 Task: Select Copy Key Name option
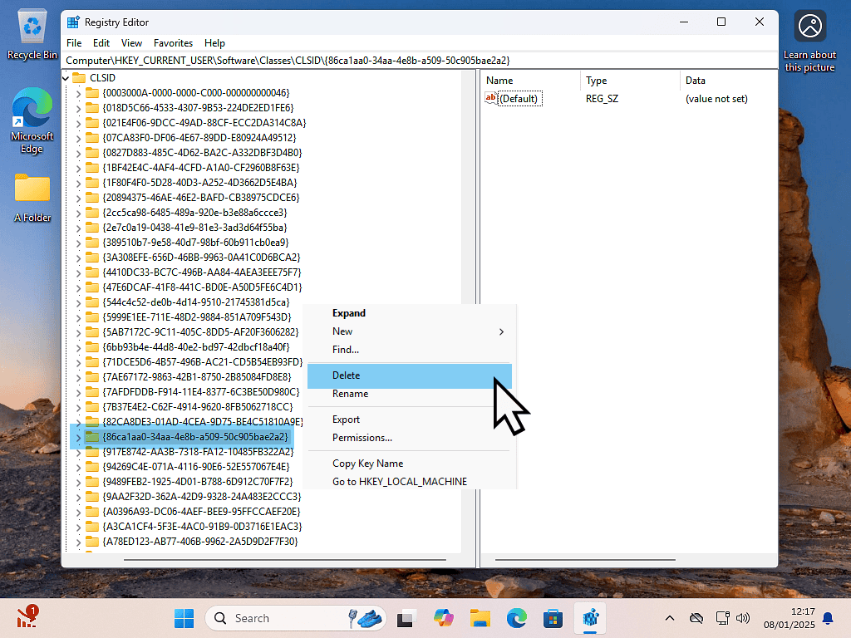coord(367,464)
